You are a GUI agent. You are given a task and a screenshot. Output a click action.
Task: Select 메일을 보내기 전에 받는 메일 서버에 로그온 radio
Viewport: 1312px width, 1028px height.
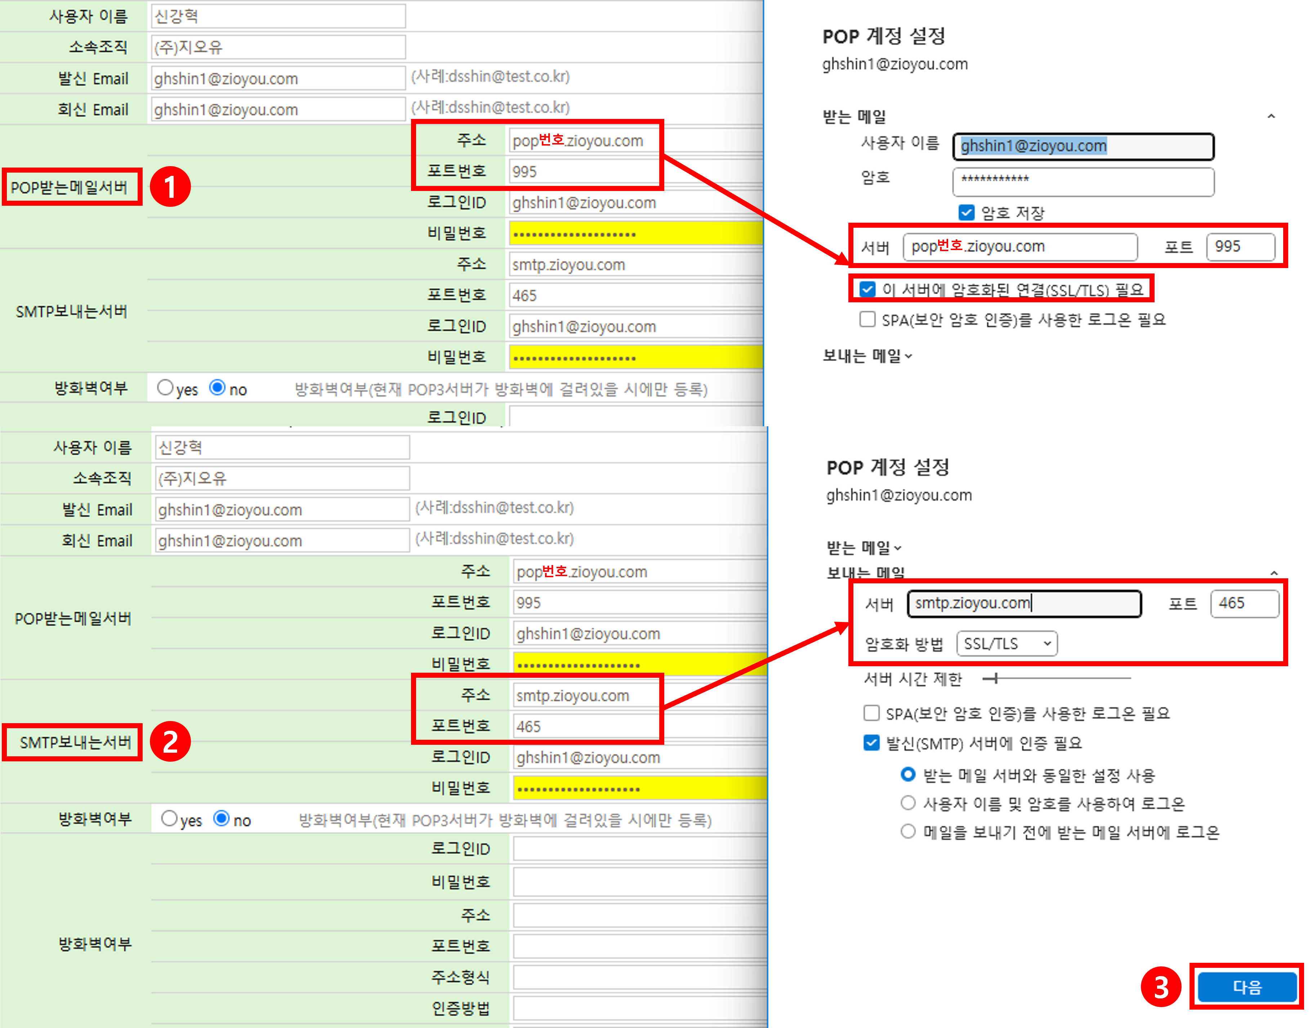[907, 832]
